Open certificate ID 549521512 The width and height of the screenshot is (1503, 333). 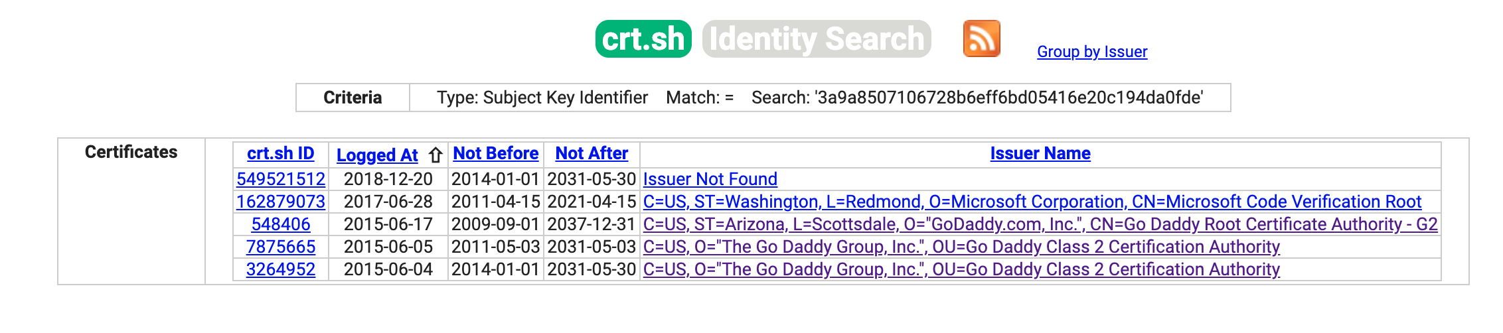click(281, 179)
